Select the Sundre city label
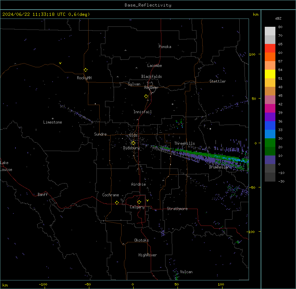This screenshot has height=289, width=296. 100,134
